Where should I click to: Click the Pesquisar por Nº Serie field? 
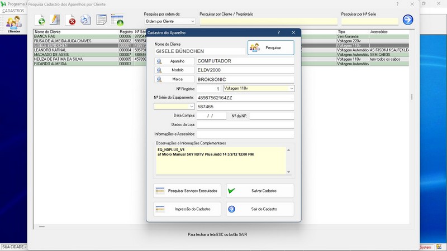(x=370, y=21)
